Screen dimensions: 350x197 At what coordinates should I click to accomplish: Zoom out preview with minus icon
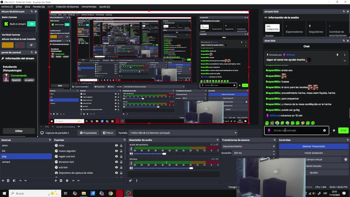(x=42, y=127)
